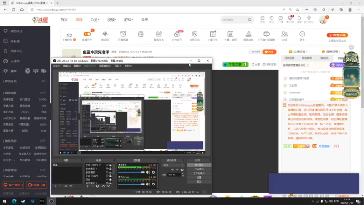
Task: Move OBS scene up with scenes up arrow
Action: (66, 186)
